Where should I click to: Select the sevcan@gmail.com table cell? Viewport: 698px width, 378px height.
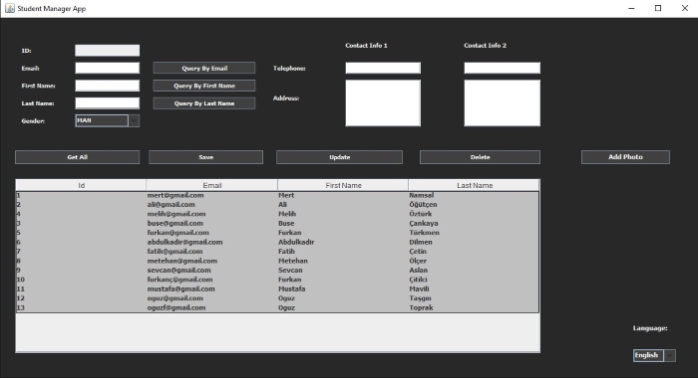(x=211, y=270)
